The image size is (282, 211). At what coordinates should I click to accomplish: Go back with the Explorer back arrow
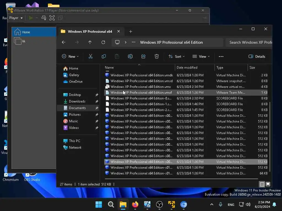(64, 42)
